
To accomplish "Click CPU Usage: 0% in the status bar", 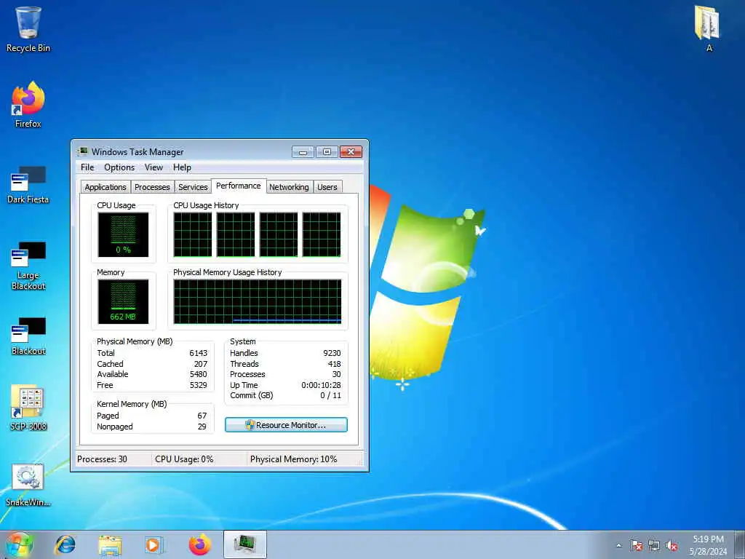I will (184, 459).
